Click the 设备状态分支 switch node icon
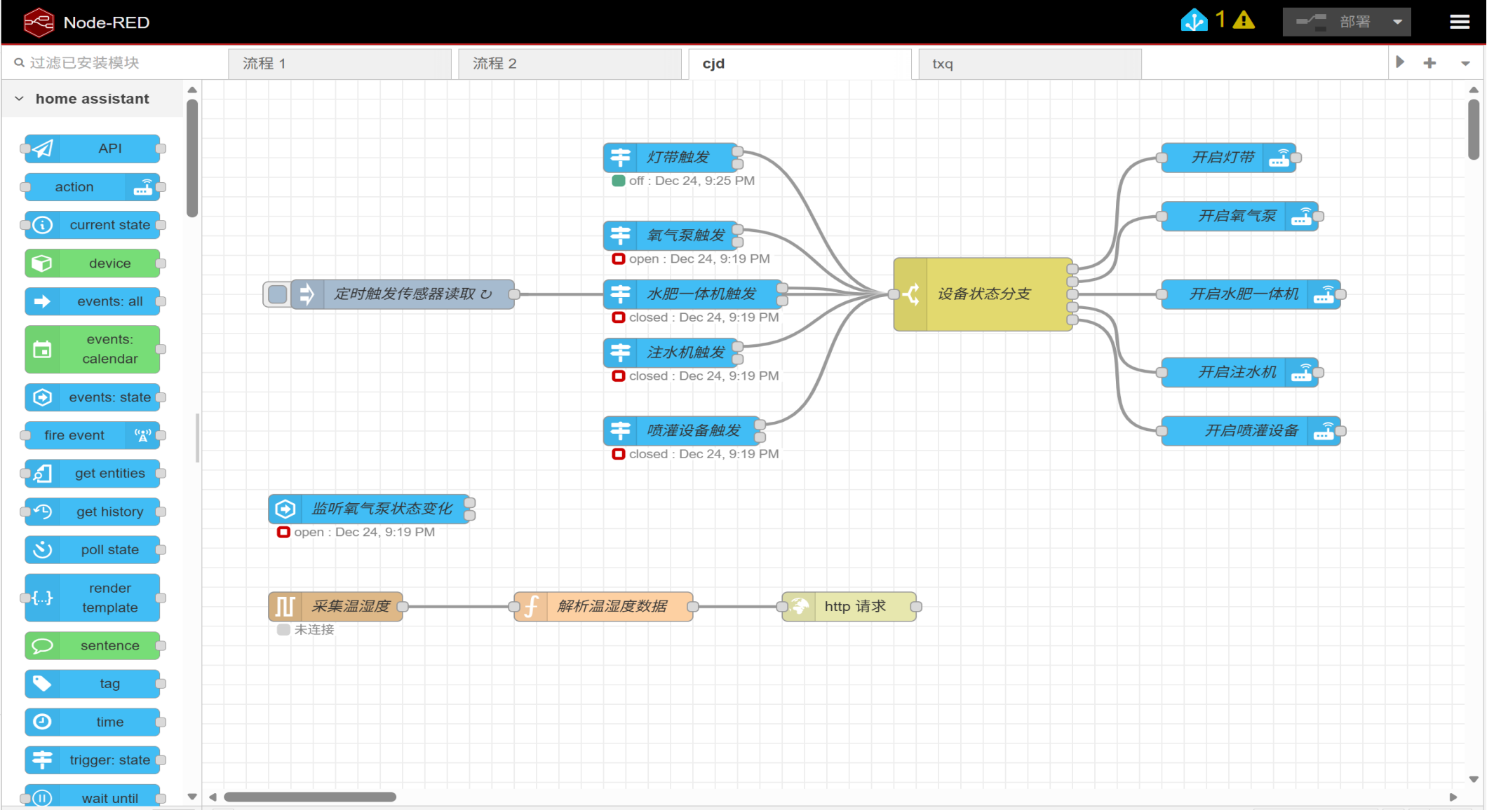 click(910, 294)
